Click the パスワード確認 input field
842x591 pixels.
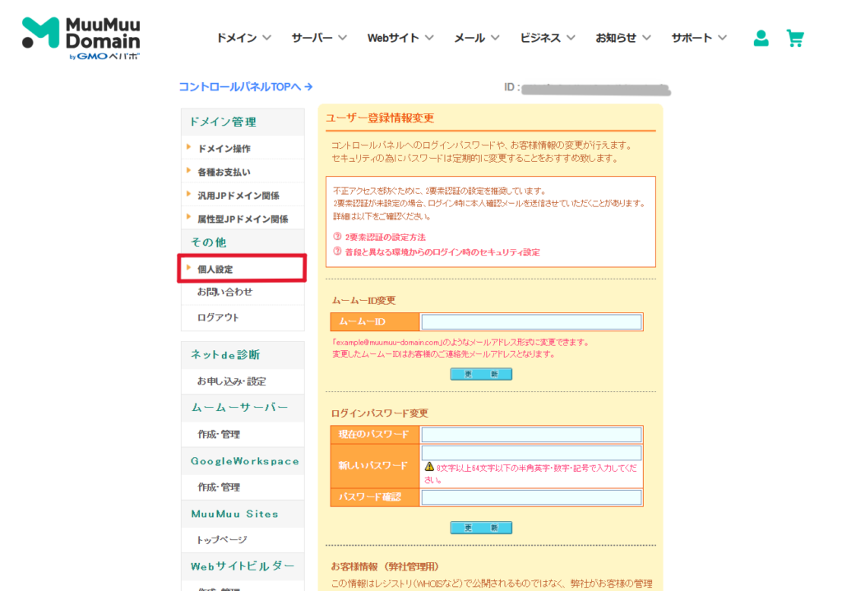click(531, 497)
